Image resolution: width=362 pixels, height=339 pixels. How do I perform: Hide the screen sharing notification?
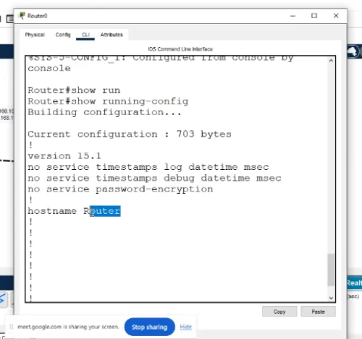pos(186,327)
